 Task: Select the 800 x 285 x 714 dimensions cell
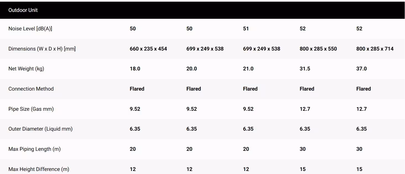375,49
